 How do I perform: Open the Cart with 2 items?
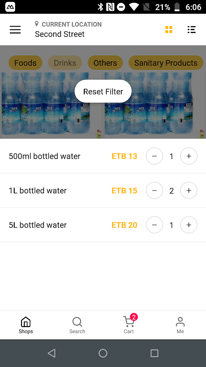[129, 324]
